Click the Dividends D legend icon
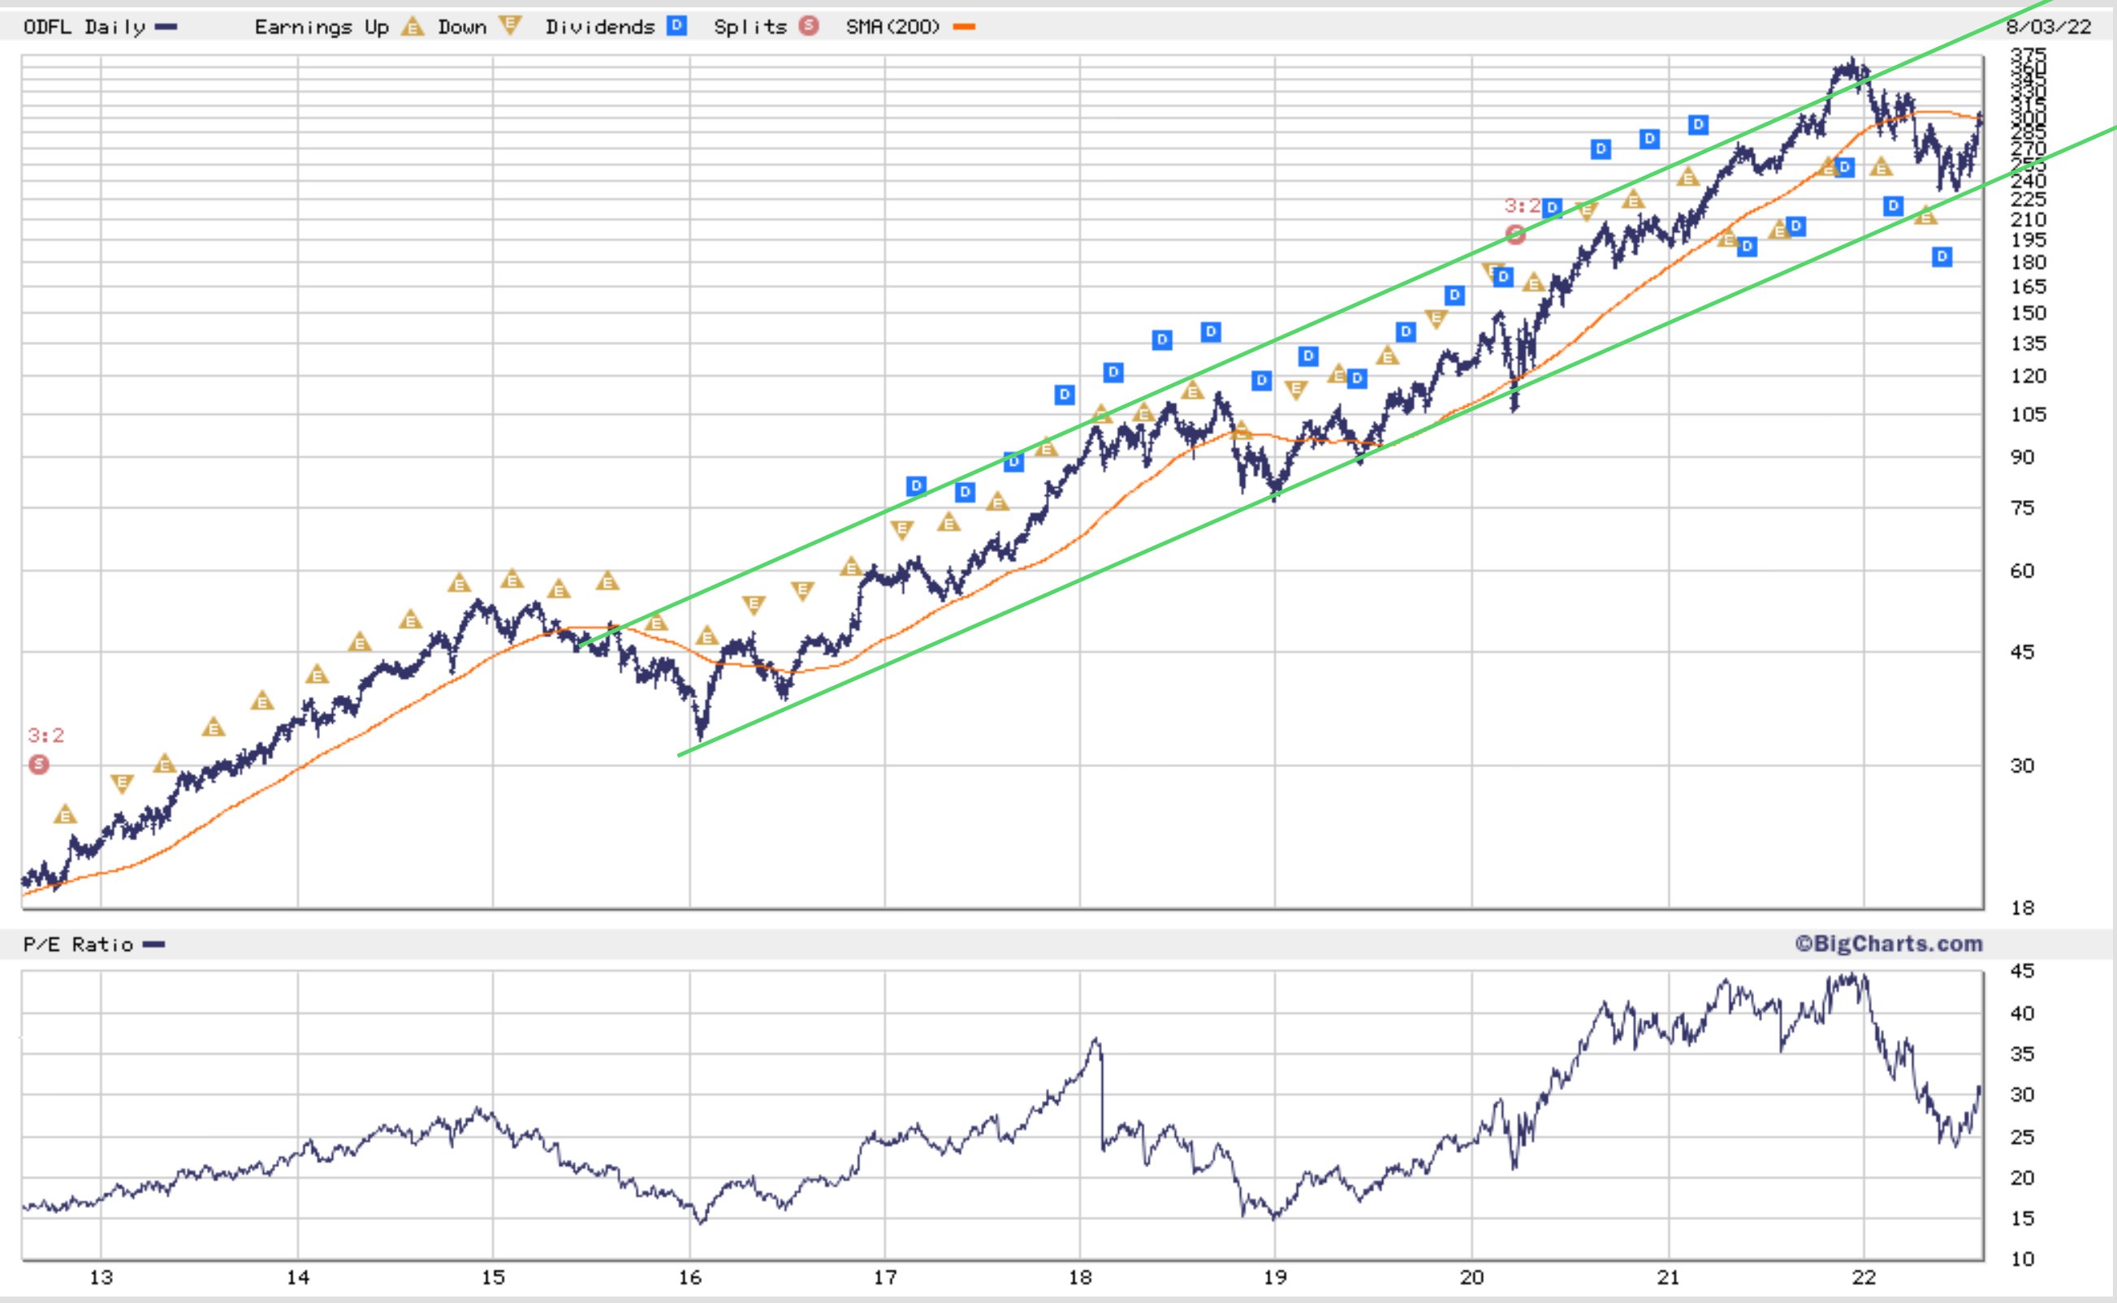This screenshot has width=2117, height=1303. [x=676, y=27]
